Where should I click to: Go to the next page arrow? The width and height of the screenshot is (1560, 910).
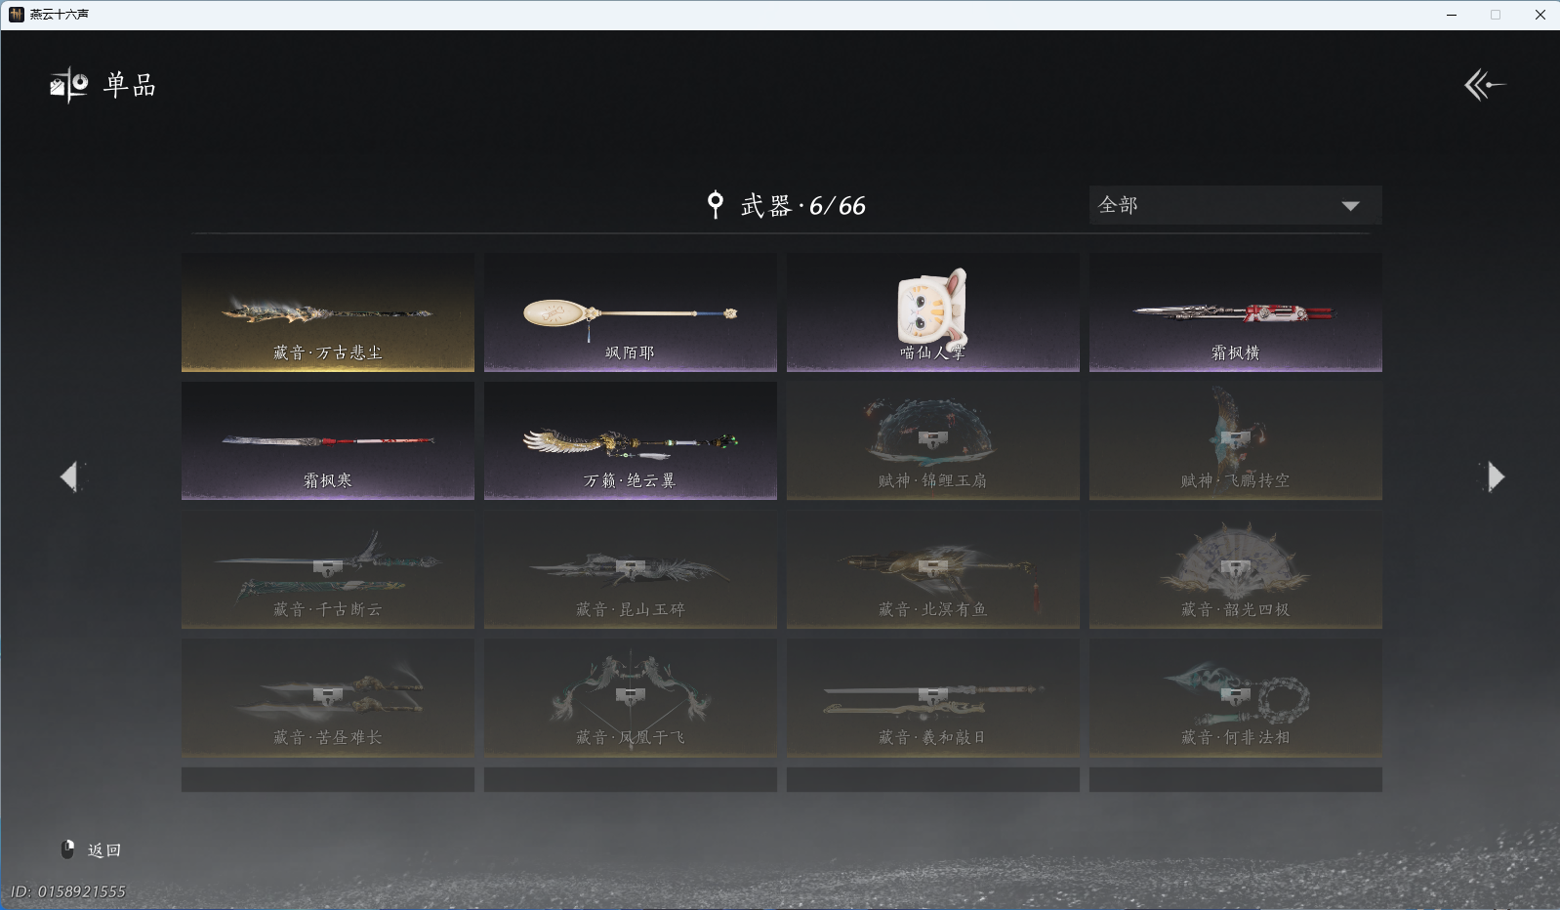pos(1495,476)
